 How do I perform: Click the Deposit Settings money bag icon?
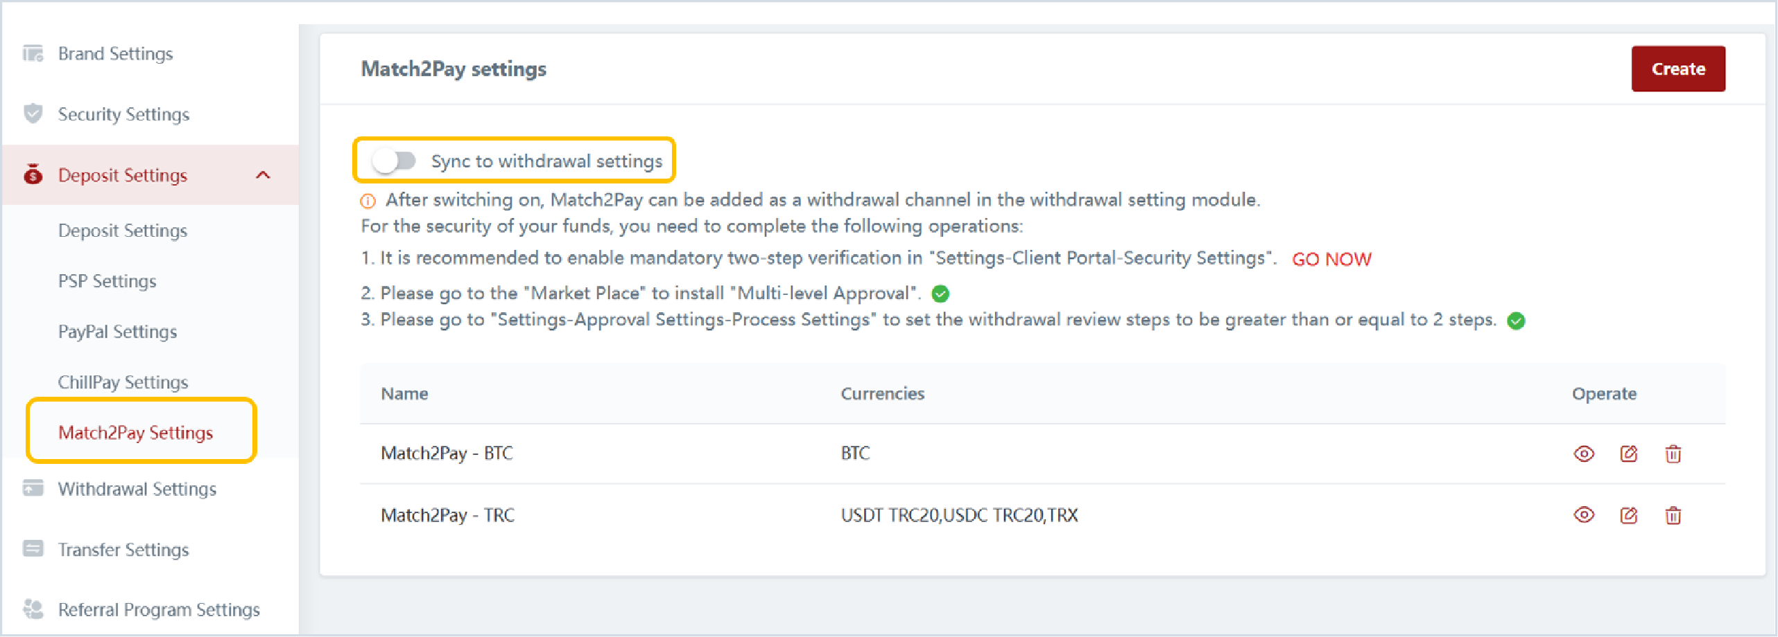pos(33,174)
